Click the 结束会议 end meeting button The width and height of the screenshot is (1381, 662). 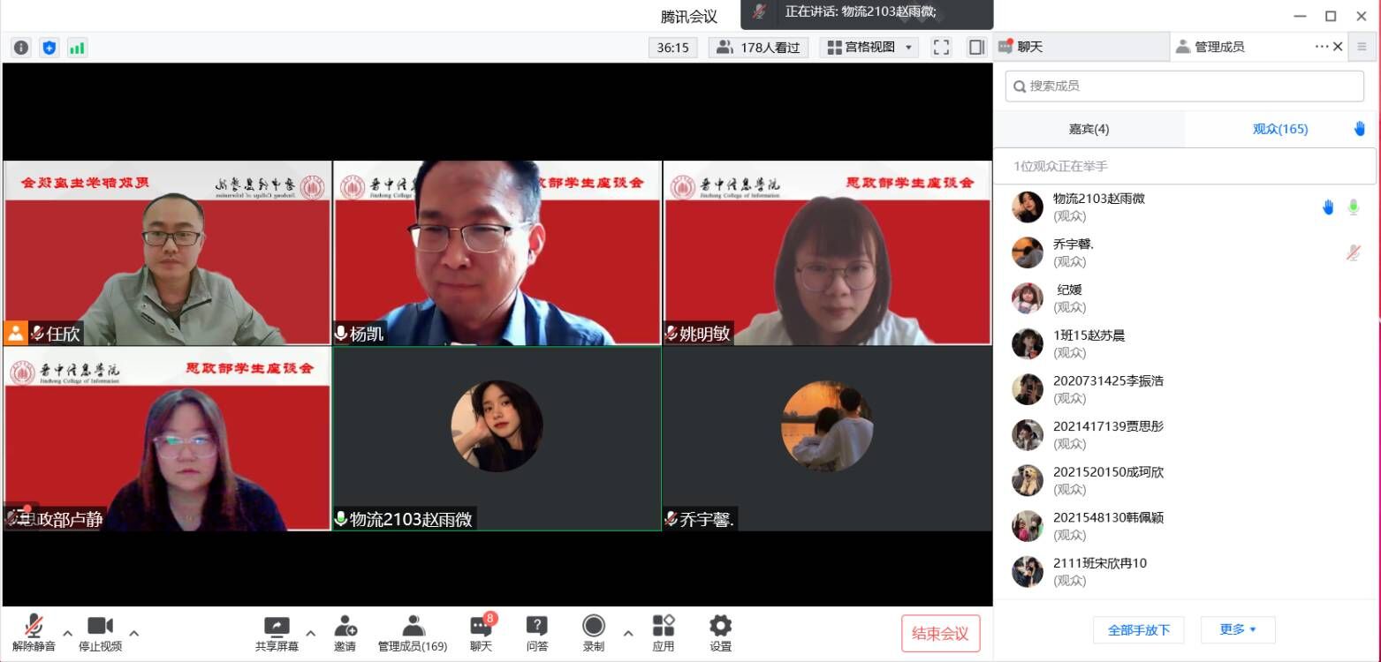point(940,633)
